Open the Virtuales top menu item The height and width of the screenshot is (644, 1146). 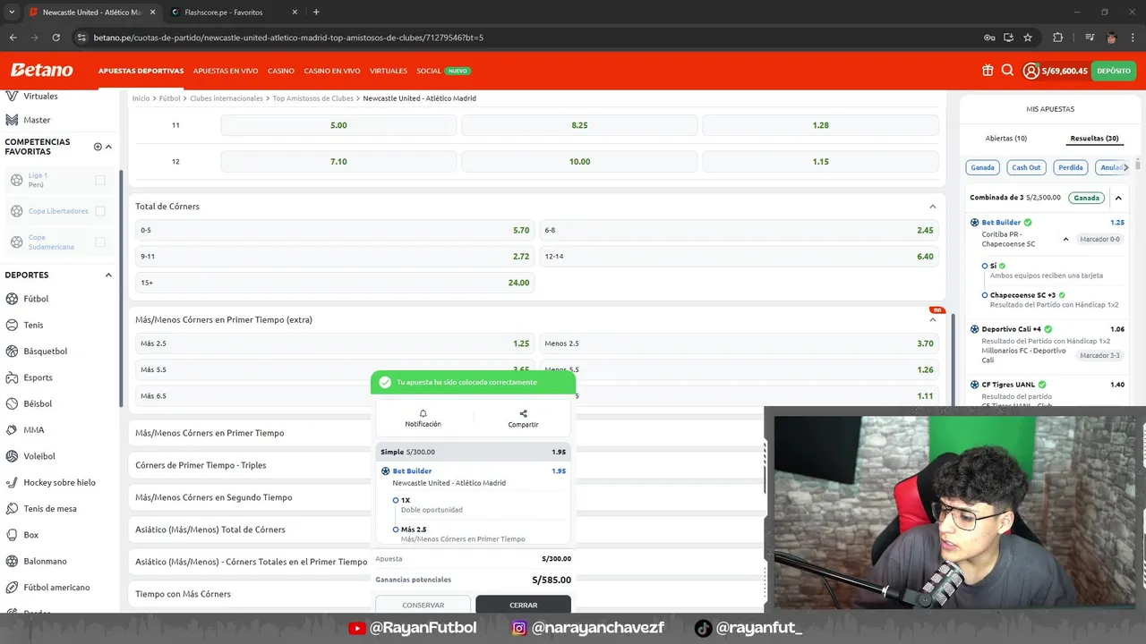[x=389, y=71]
